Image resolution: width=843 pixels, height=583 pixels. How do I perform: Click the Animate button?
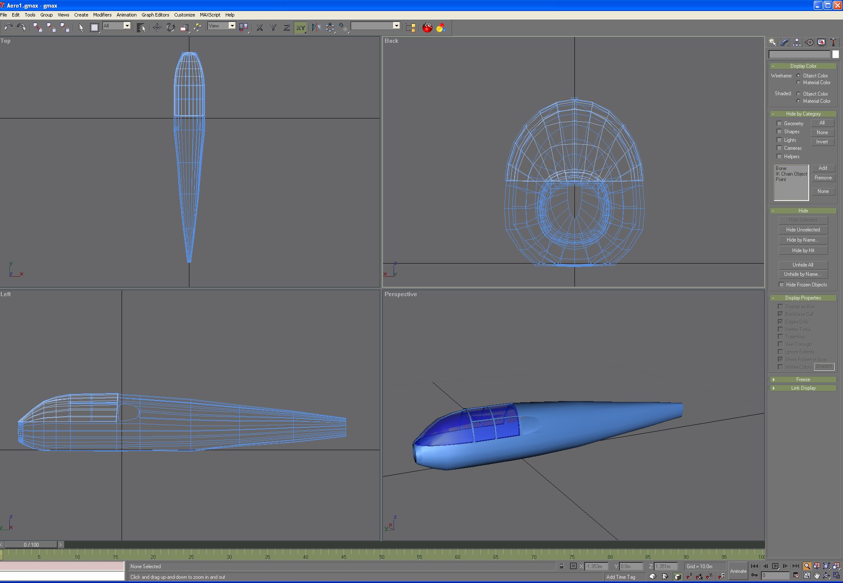[x=738, y=571]
